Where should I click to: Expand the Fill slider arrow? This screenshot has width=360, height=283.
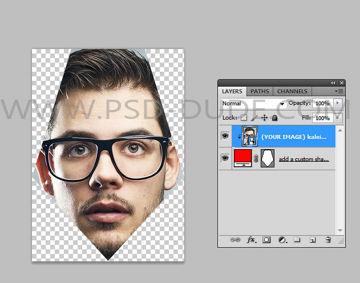(x=337, y=118)
